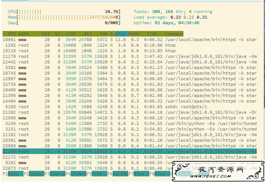Viewport: 265px width, 182px height.
Task: Select the F4 Invert sort option
Action: coord(76,174)
